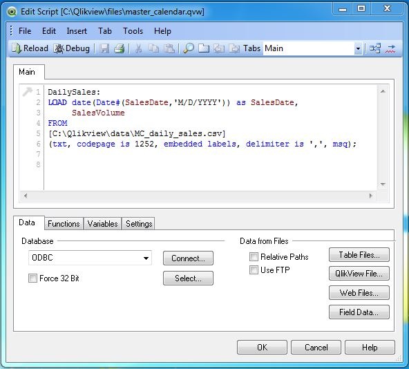Switch to the Variables tab
409x369 pixels.
tap(102, 224)
